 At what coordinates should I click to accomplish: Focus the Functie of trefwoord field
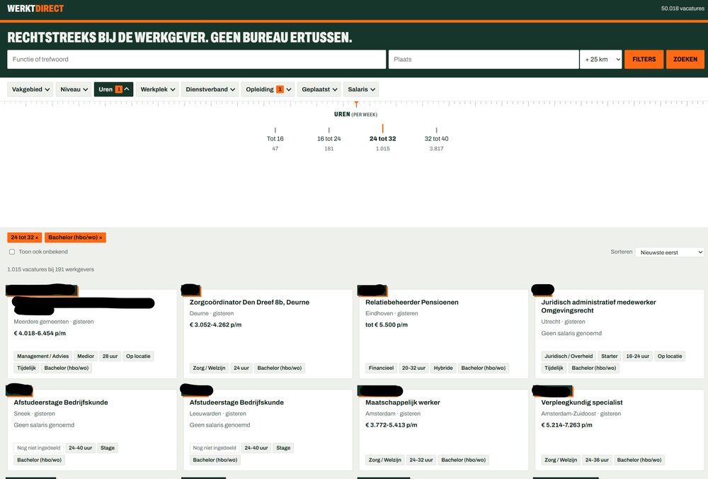196,60
